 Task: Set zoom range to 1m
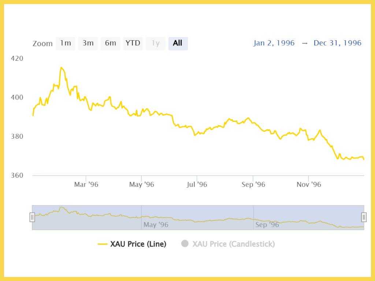(65, 44)
